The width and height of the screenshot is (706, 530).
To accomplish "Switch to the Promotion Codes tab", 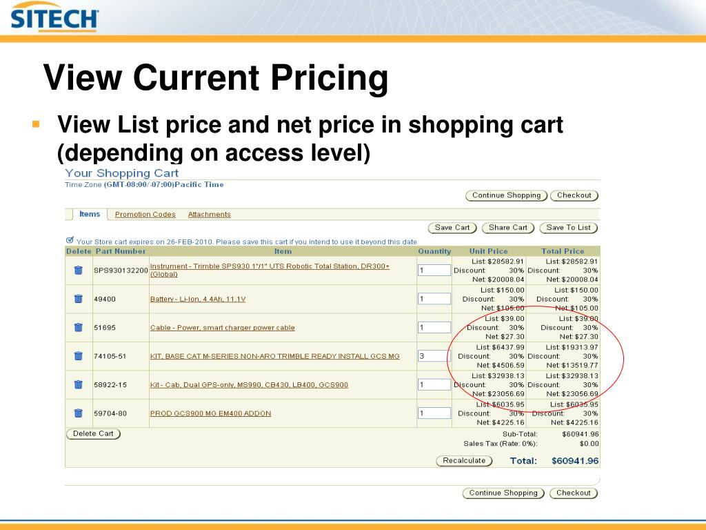I will 145,215.
